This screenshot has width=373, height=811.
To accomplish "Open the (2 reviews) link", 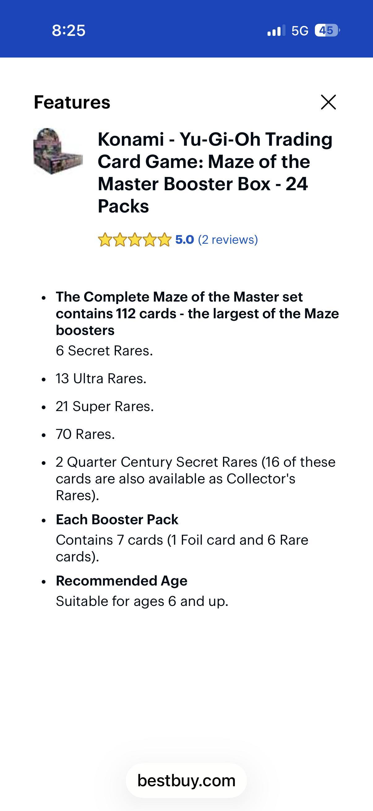I will [228, 240].
